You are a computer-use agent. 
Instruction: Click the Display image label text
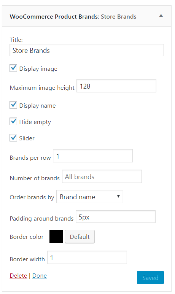[38, 69]
